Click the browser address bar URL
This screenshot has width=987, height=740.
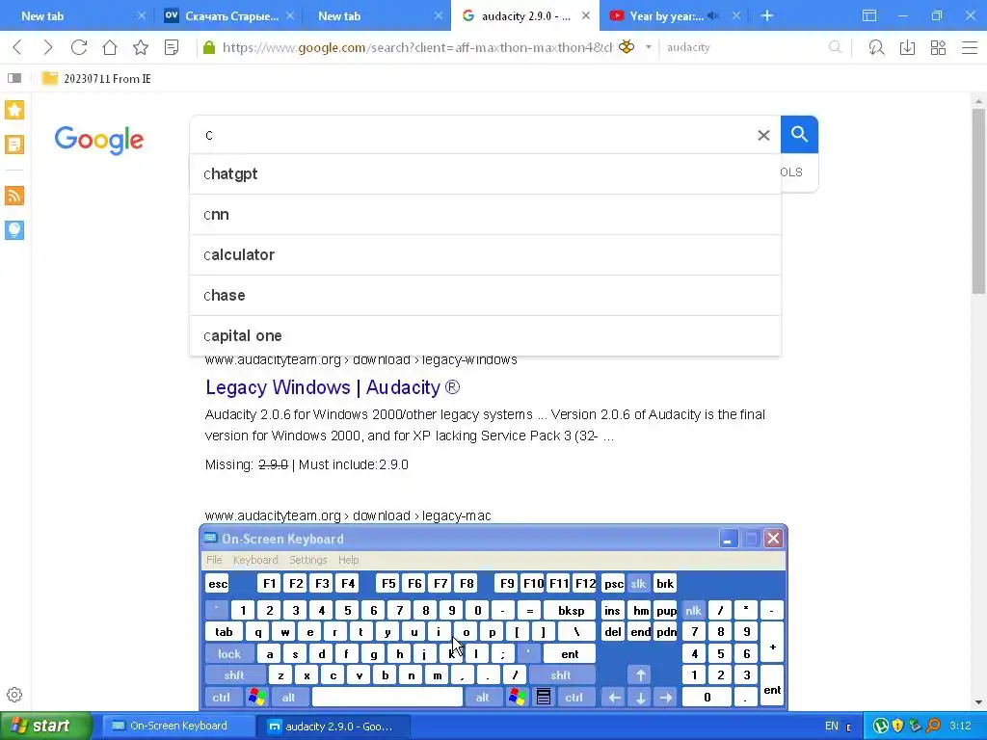click(417, 47)
